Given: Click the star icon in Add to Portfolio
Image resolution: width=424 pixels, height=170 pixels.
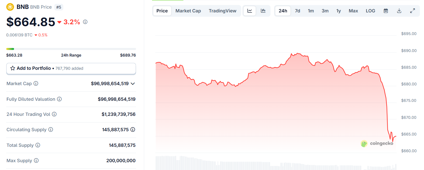Looking at the screenshot, I should pos(13,68).
